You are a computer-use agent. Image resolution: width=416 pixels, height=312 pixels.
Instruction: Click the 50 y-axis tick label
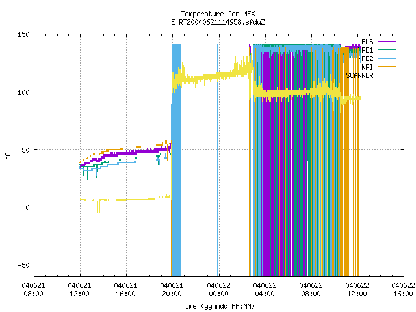[x=26, y=150]
